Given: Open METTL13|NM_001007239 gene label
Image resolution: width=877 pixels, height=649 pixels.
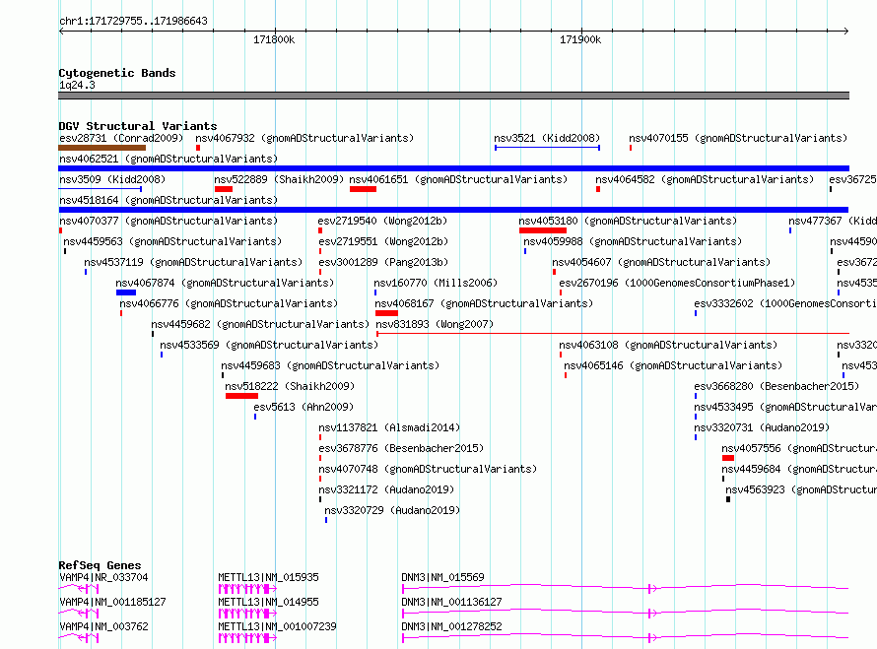Looking at the screenshot, I should pyautogui.click(x=278, y=626).
